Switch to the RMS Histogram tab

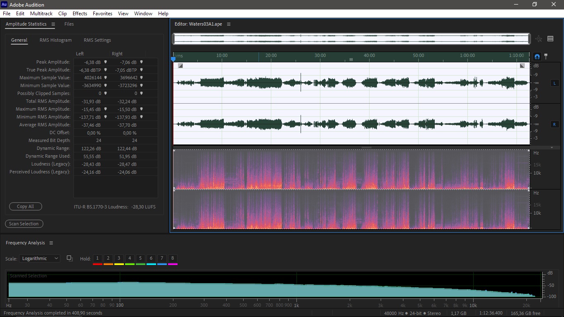coord(55,40)
